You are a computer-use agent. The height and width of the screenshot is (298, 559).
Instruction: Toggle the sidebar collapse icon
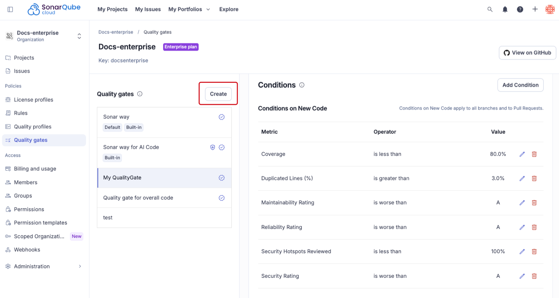point(10,9)
